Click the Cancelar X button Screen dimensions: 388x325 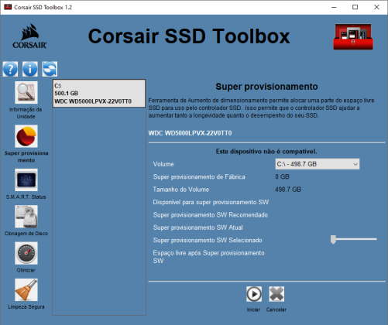(x=276, y=294)
